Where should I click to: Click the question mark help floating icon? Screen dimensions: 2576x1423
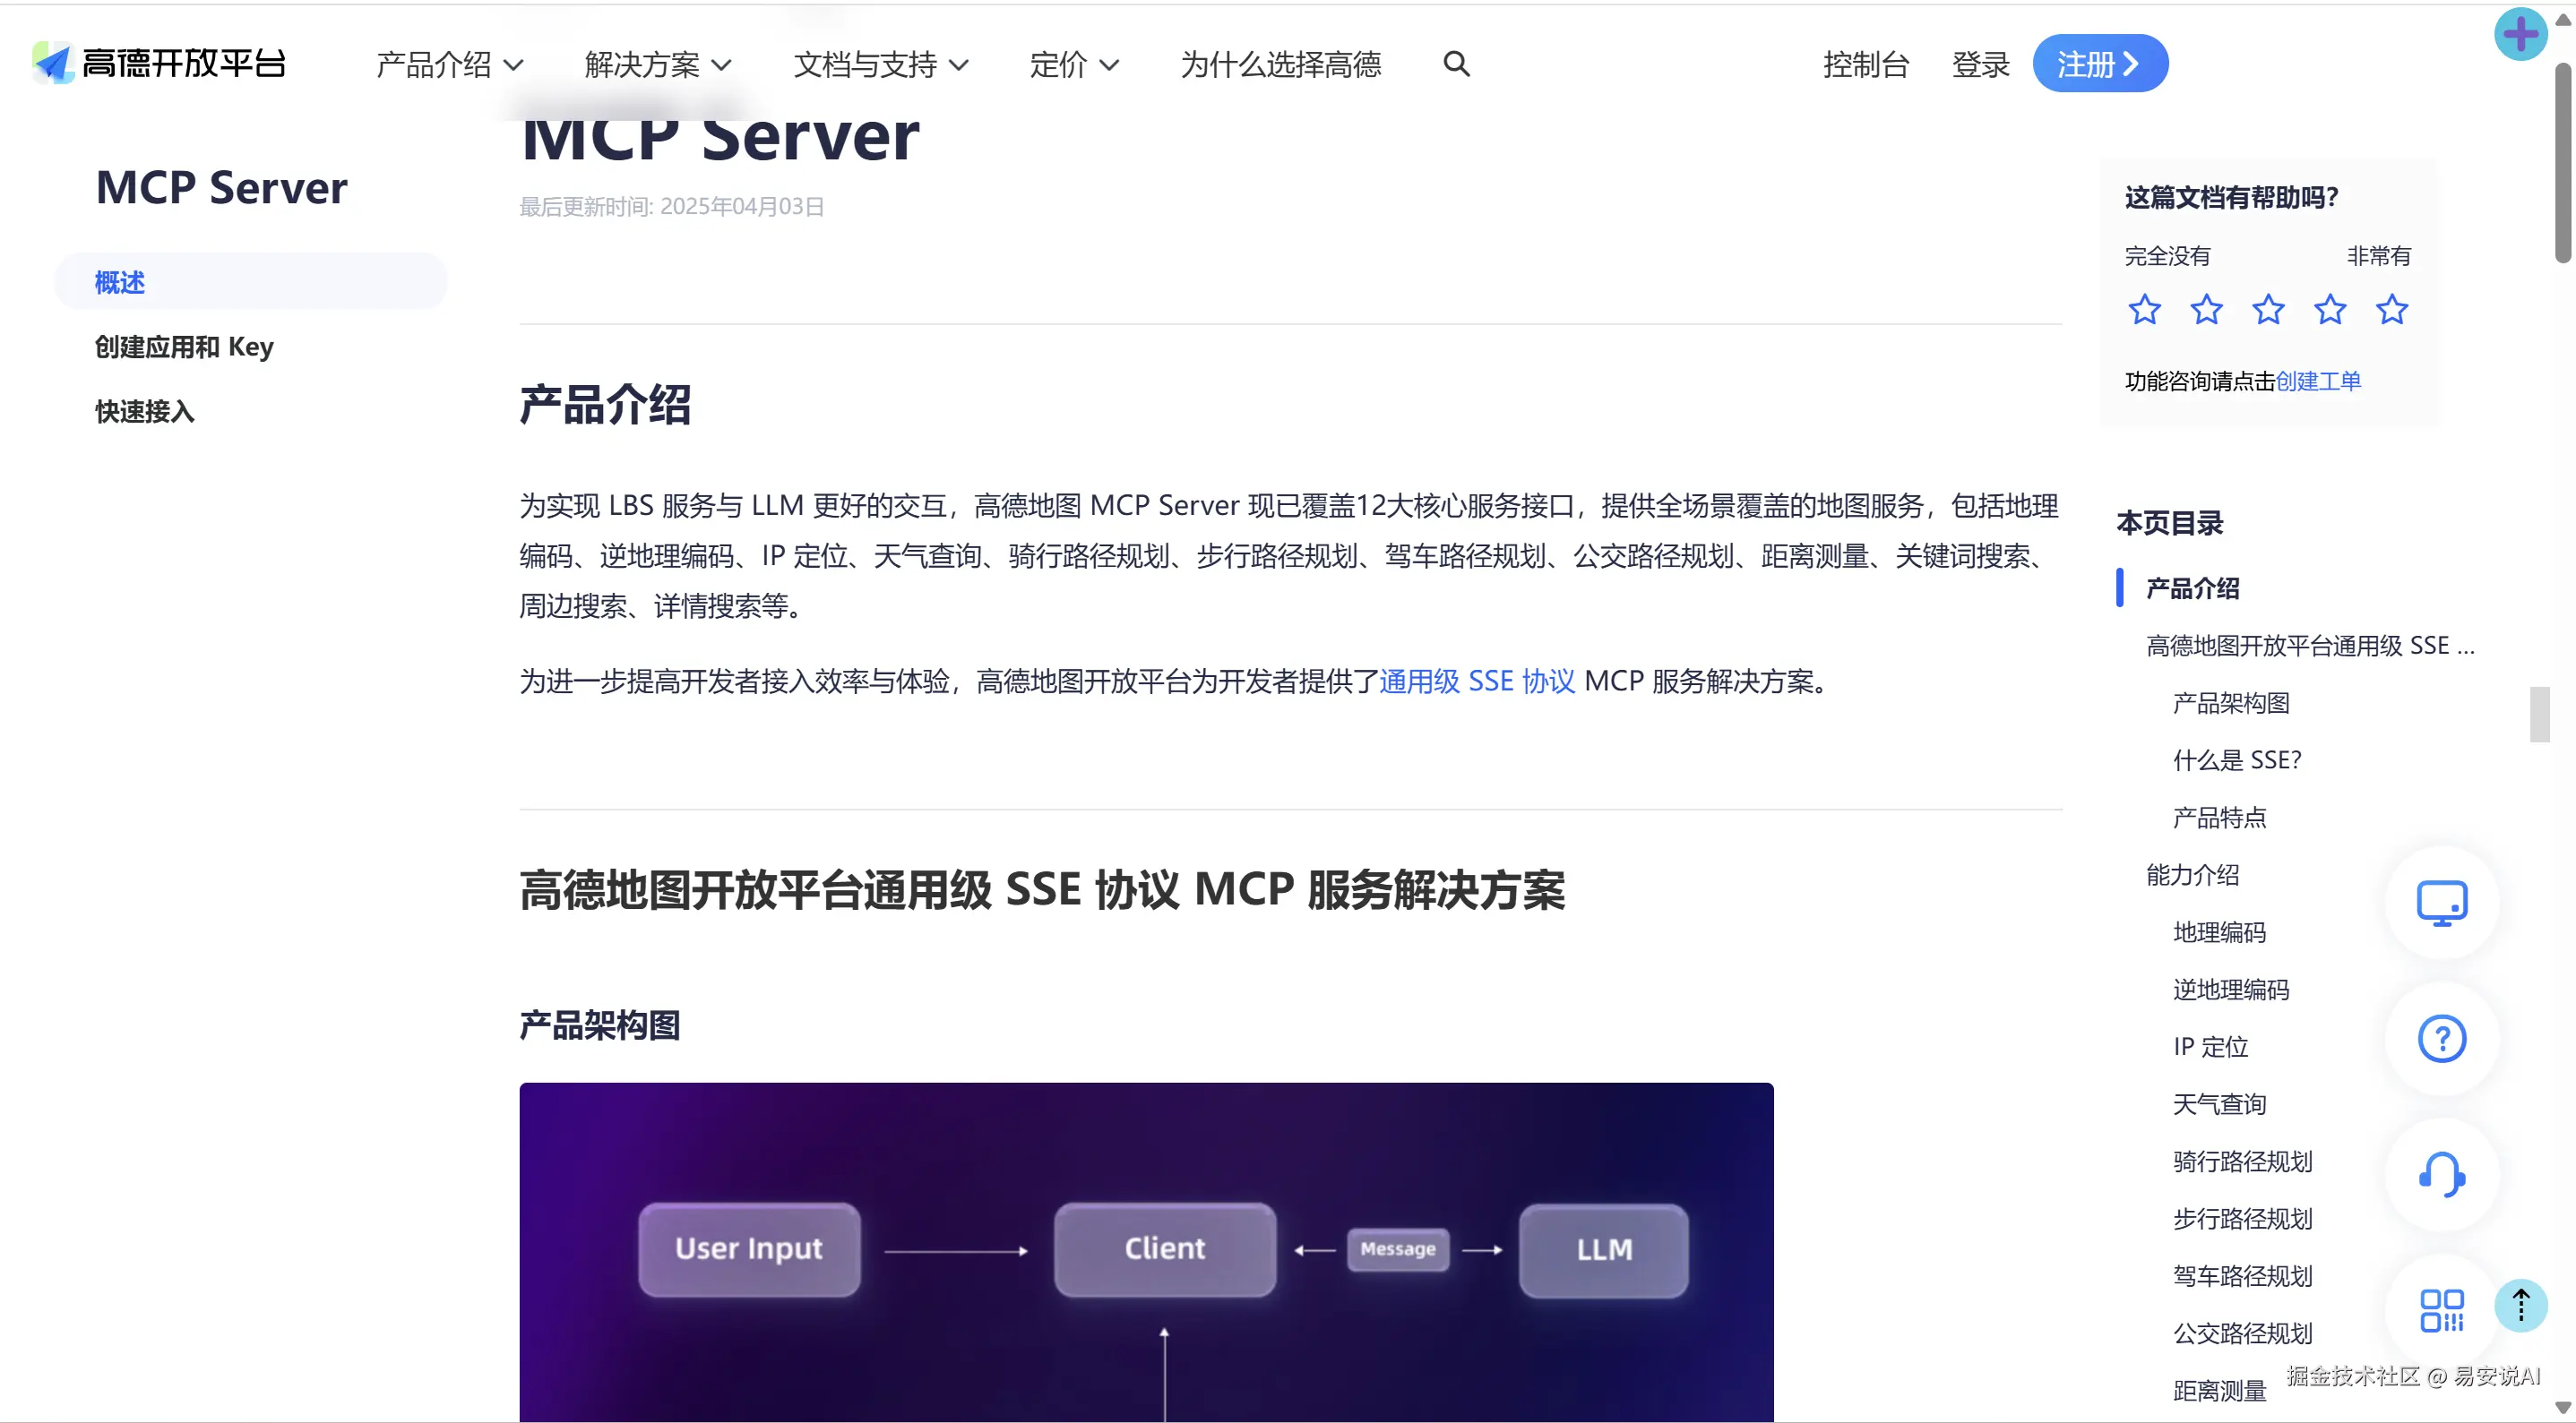pos(2441,1038)
